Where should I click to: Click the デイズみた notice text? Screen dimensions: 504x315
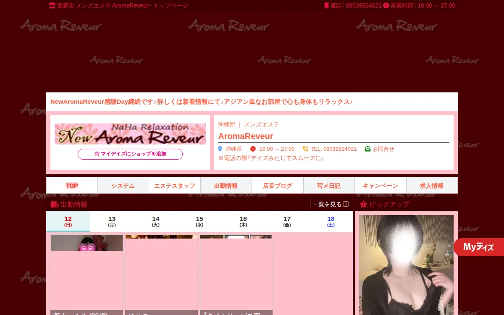tap(271, 158)
